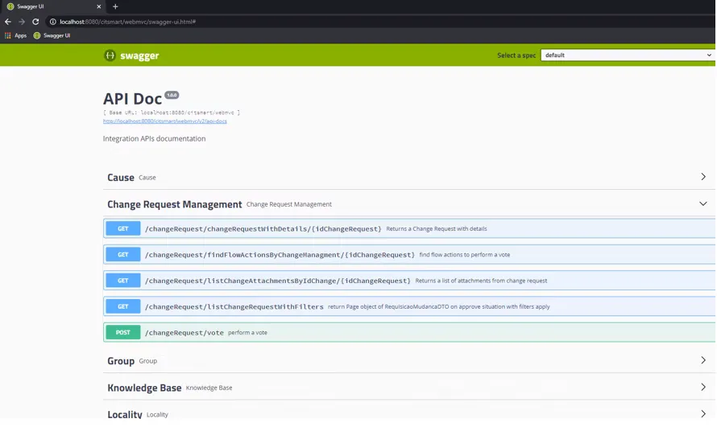The width and height of the screenshot is (717, 431).
Task: Click 'perform a vote' description
Action: [x=247, y=333]
